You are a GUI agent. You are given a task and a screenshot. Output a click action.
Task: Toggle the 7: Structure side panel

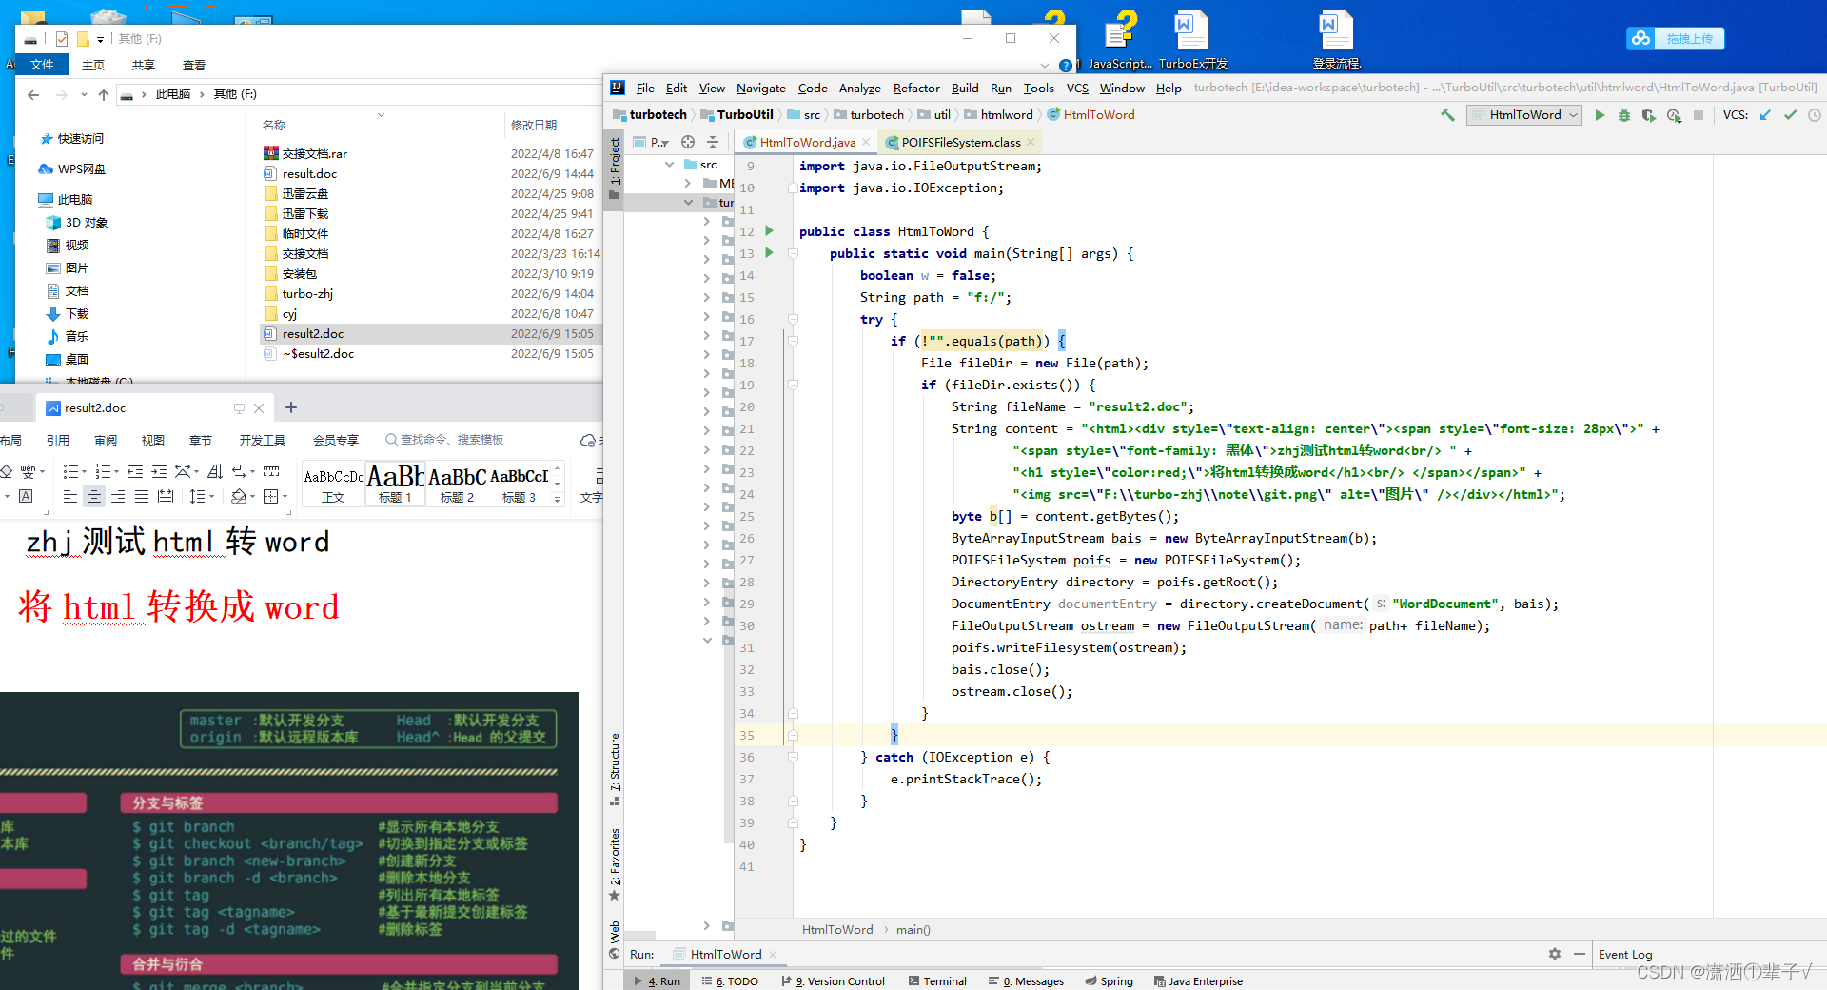click(615, 768)
